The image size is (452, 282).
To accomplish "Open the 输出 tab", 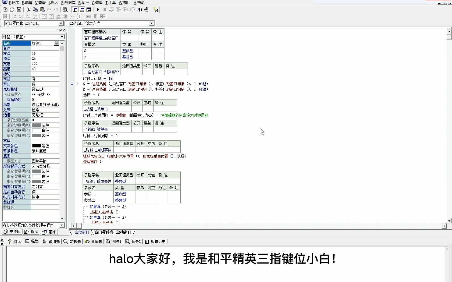I will [32, 241].
